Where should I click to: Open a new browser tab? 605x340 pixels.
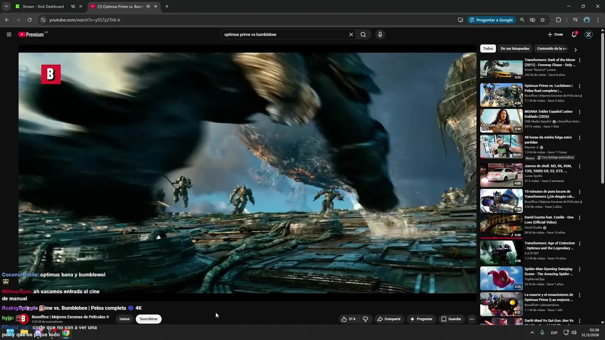coord(167,7)
